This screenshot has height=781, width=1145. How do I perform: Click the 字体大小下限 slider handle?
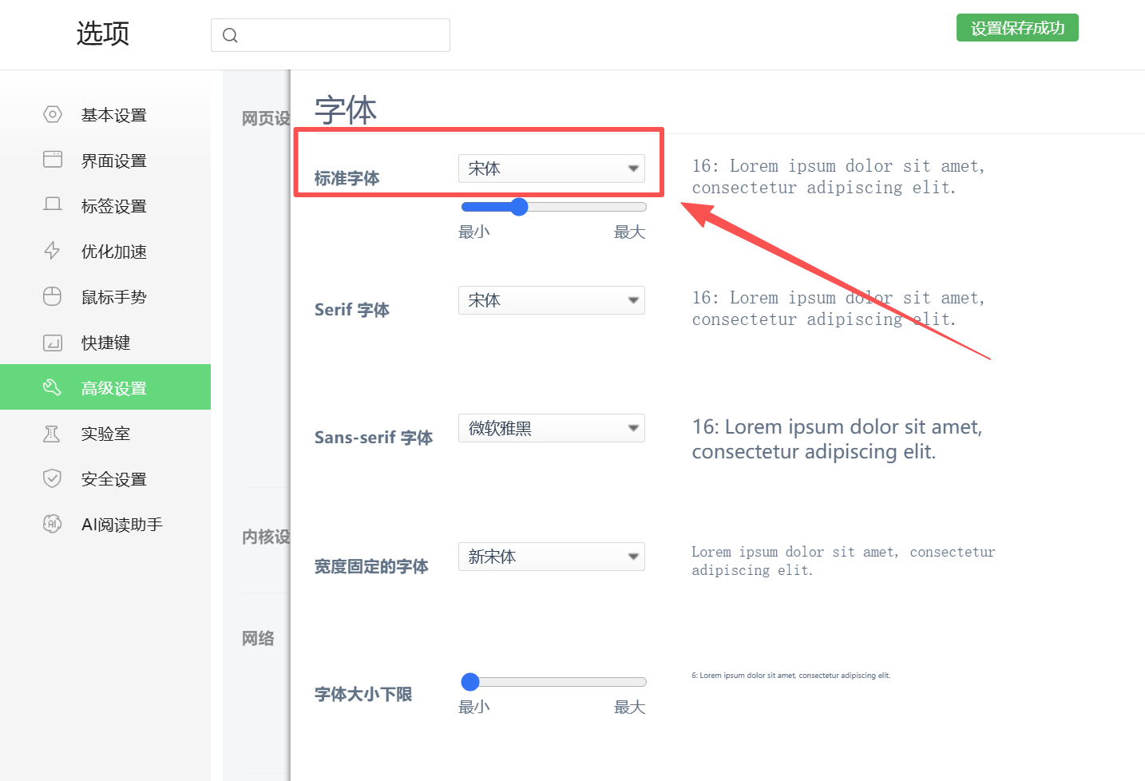coord(470,682)
